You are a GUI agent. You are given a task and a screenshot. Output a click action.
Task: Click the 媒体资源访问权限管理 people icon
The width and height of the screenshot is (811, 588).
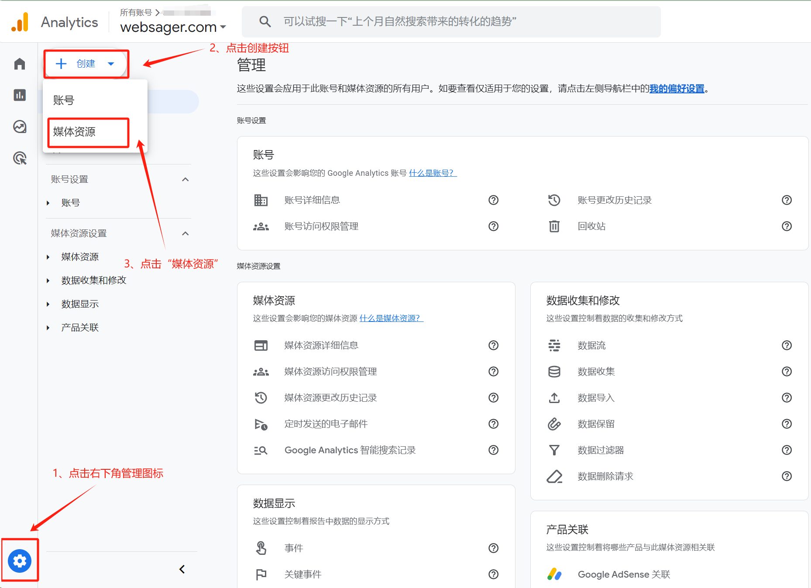pyautogui.click(x=261, y=372)
